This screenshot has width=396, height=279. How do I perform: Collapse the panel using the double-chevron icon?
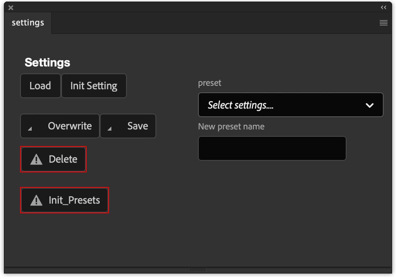(383, 7)
